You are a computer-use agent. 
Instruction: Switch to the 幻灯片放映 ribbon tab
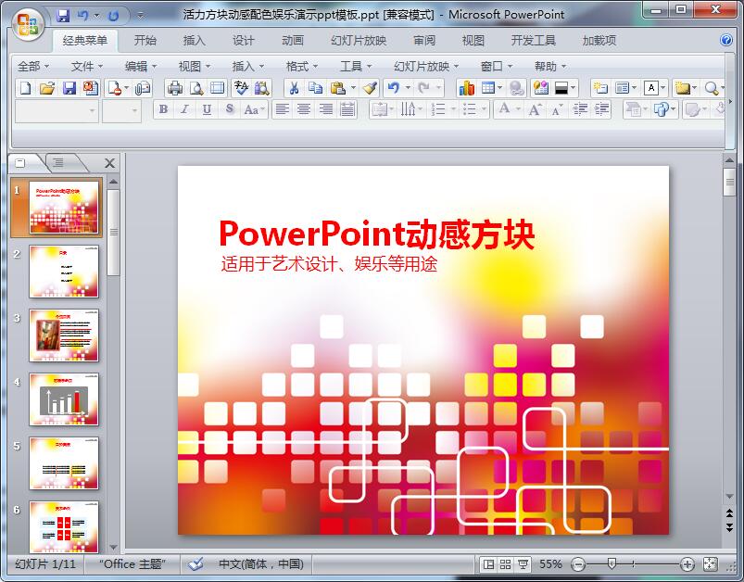click(x=359, y=41)
